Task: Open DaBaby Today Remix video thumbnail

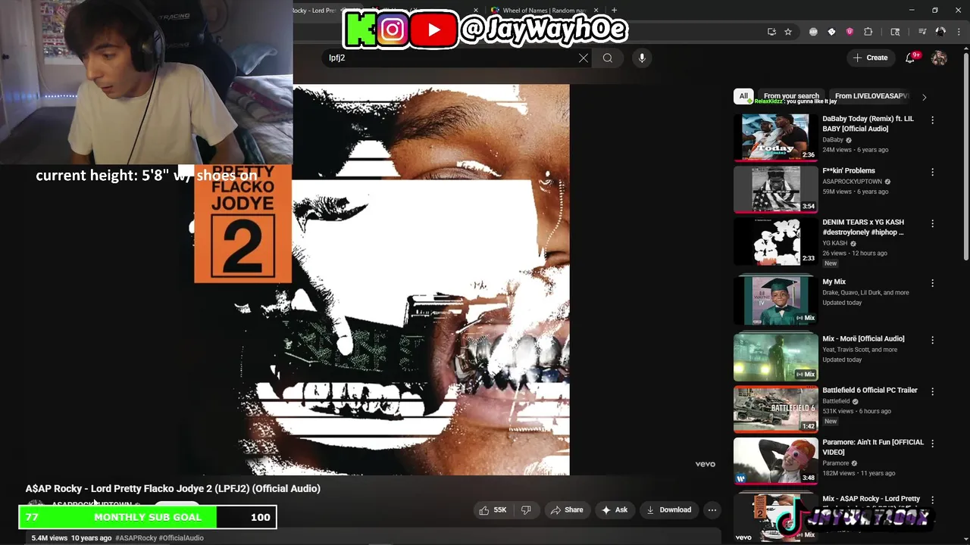Action: [775, 137]
